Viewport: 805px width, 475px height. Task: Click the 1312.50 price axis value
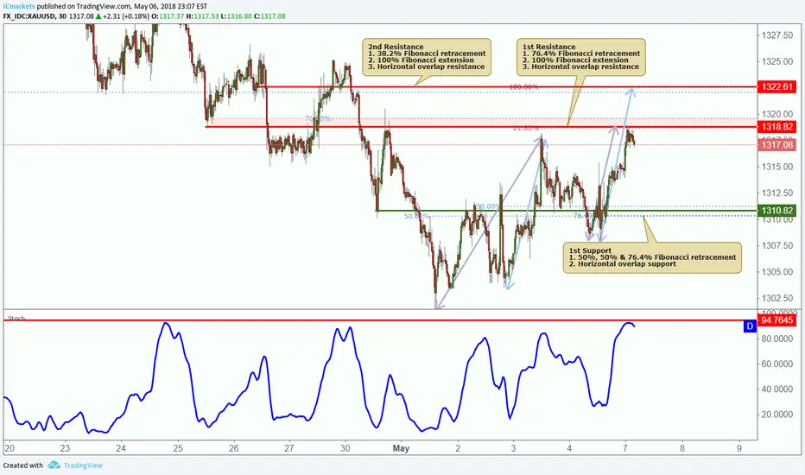[x=777, y=193]
